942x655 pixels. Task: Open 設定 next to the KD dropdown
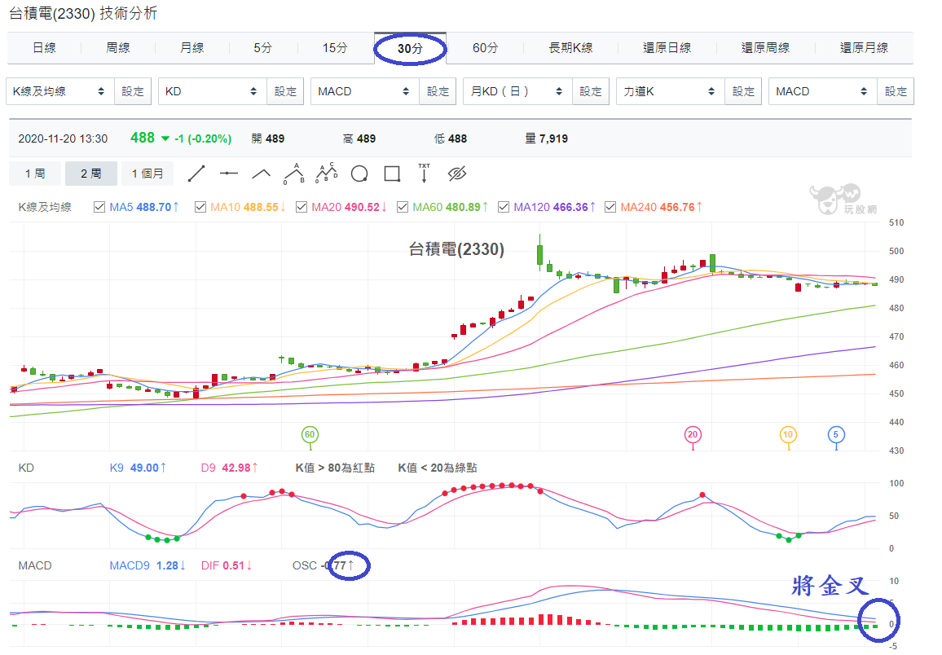285,91
